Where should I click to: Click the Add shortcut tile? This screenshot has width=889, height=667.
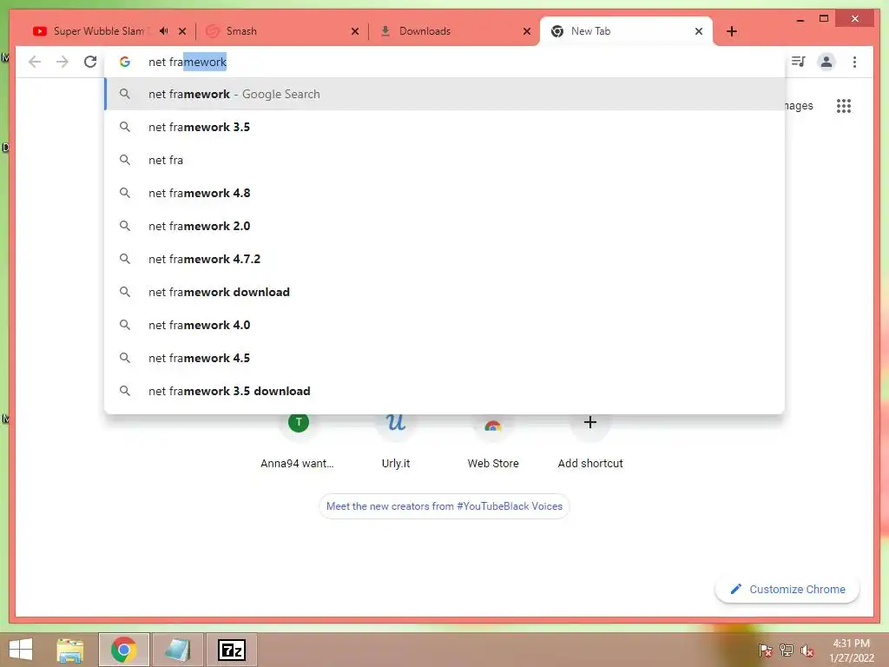tap(590, 442)
